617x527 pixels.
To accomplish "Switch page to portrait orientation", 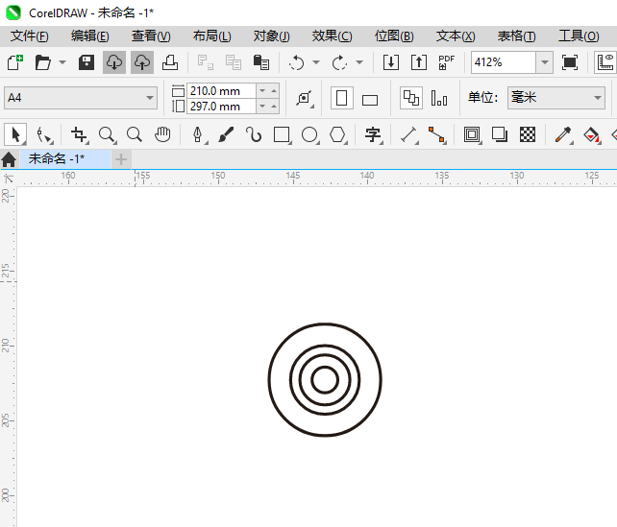I will [x=341, y=98].
